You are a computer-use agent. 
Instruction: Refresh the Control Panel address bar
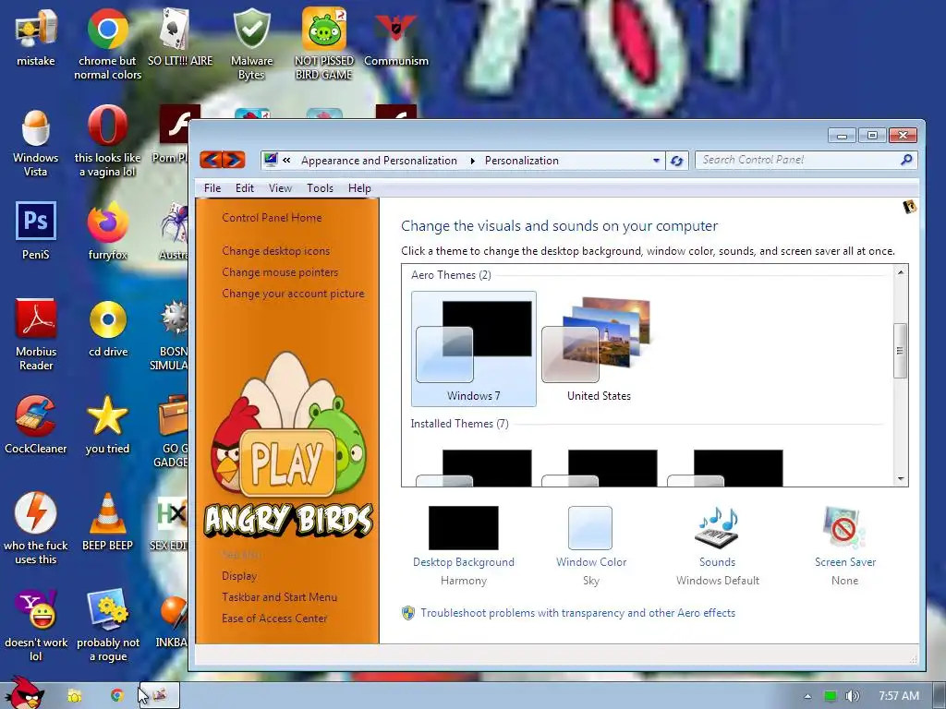(677, 161)
